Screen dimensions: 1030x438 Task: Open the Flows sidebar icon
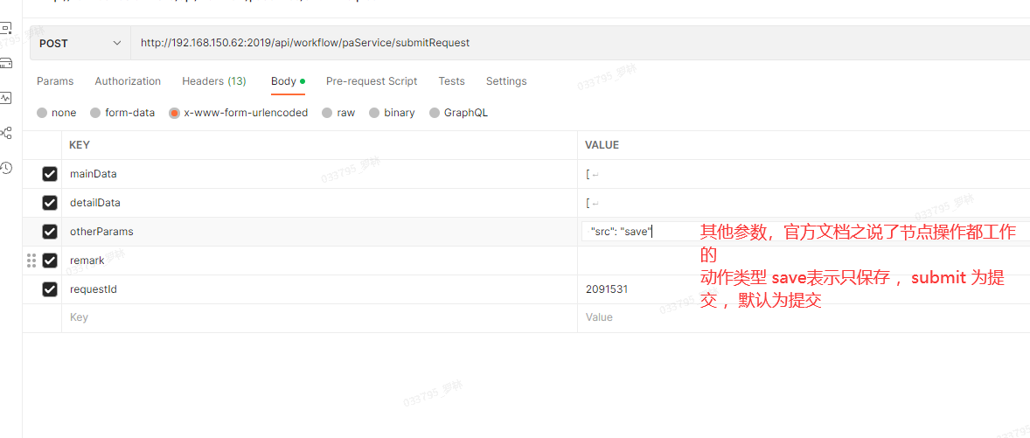(x=6, y=133)
